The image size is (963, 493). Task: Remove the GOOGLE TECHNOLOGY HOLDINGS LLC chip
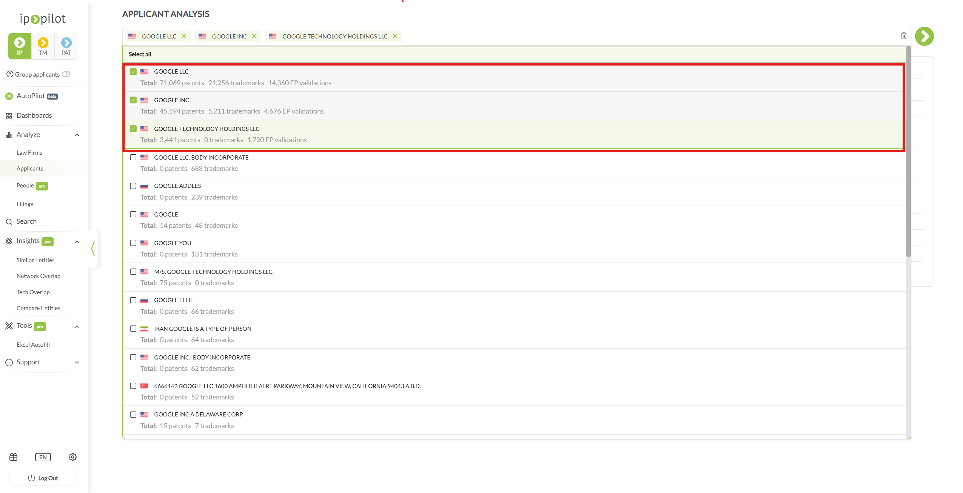pos(395,36)
